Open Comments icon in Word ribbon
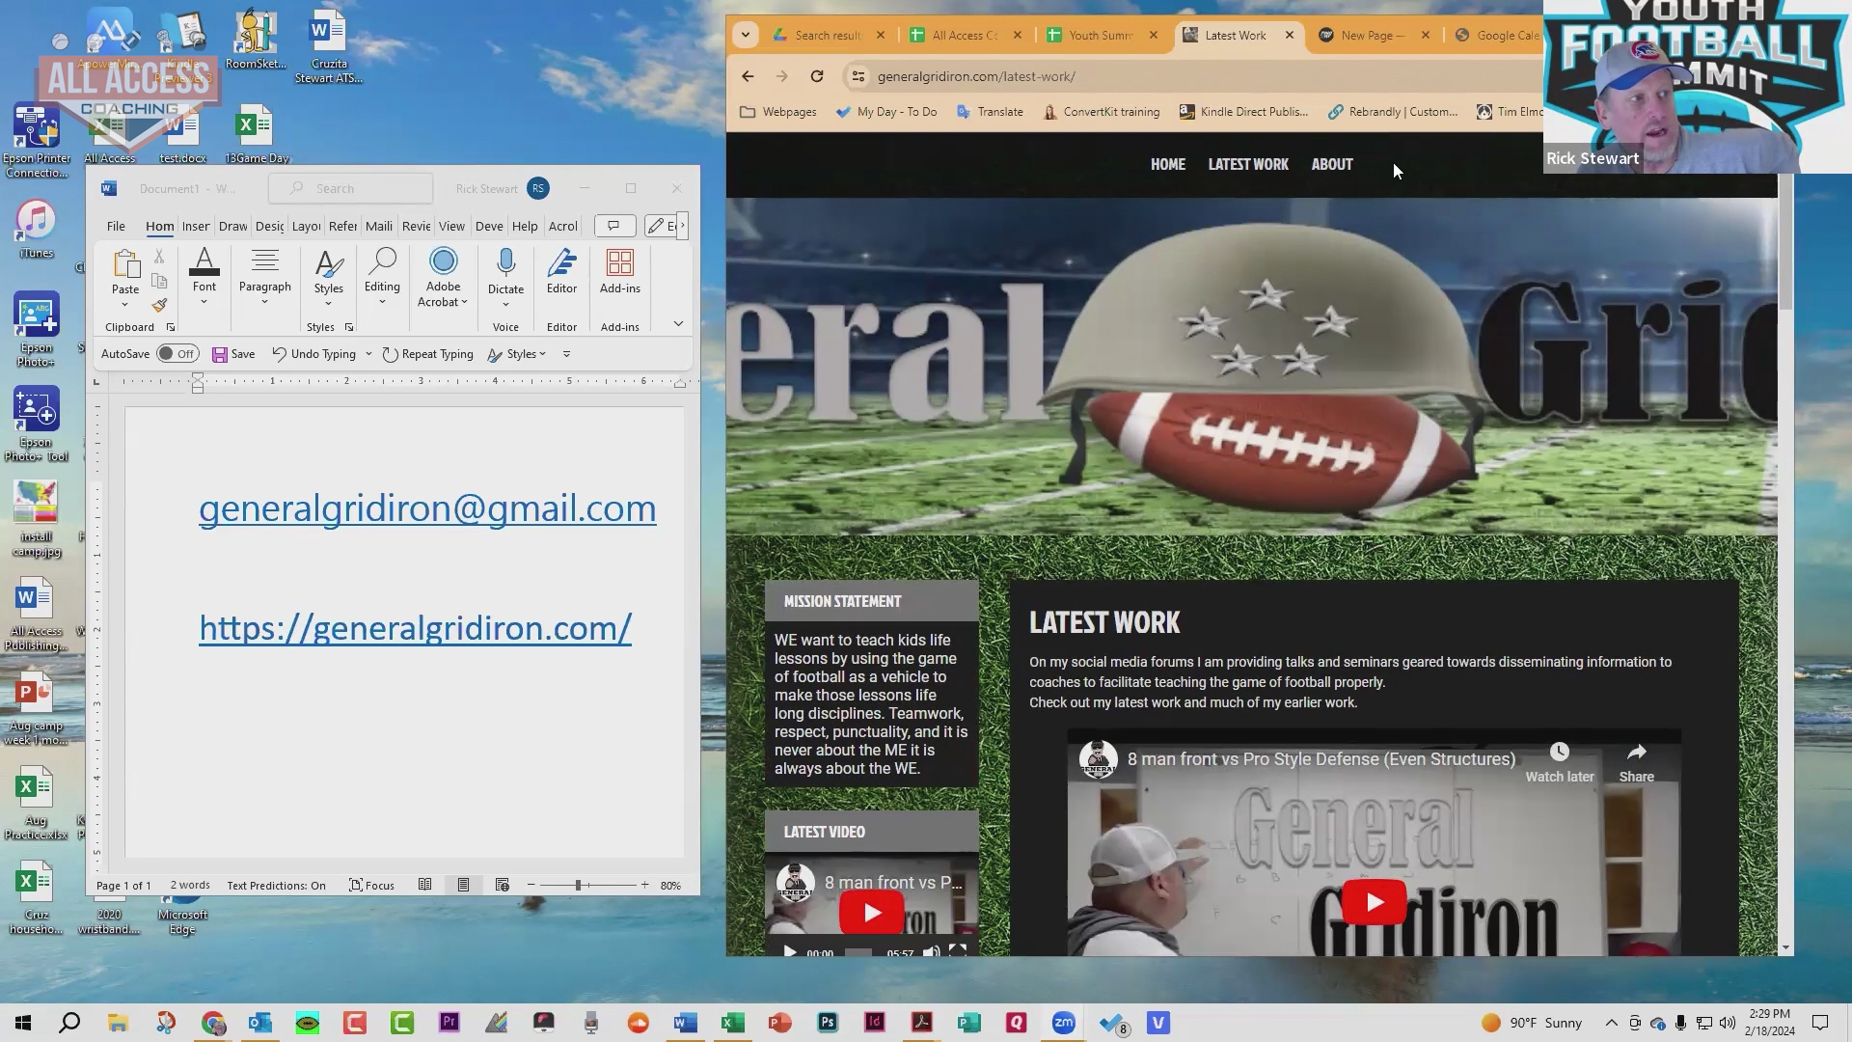The image size is (1852, 1042). pos(613,226)
